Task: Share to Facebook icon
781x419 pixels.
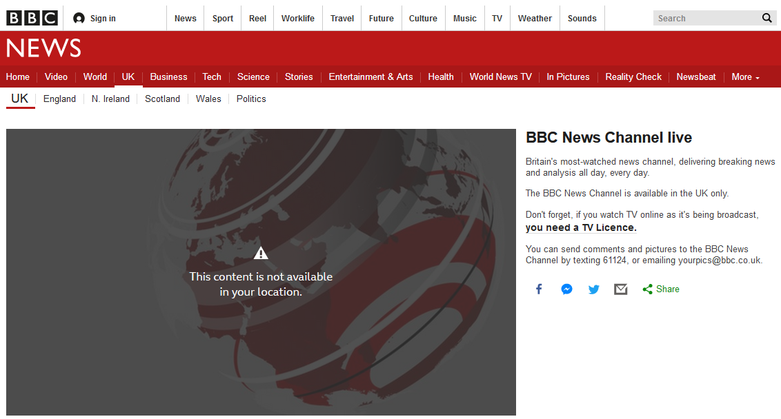Action: coord(539,289)
